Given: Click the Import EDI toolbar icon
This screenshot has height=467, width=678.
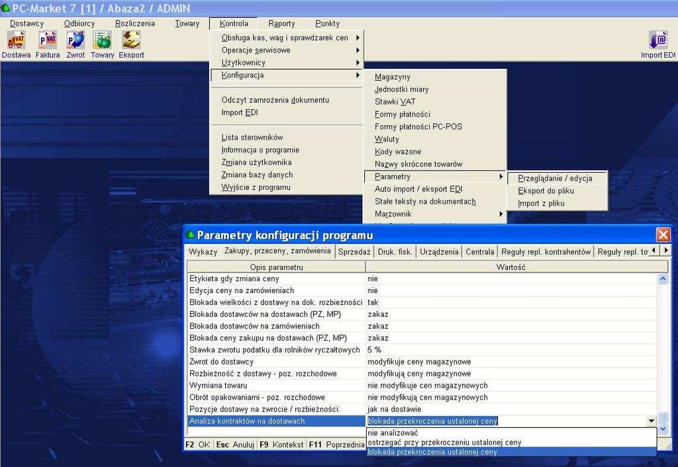Looking at the screenshot, I should tap(658, 45).
